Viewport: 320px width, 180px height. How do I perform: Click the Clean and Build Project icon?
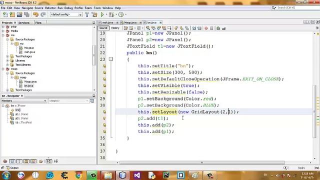[94, 14]
